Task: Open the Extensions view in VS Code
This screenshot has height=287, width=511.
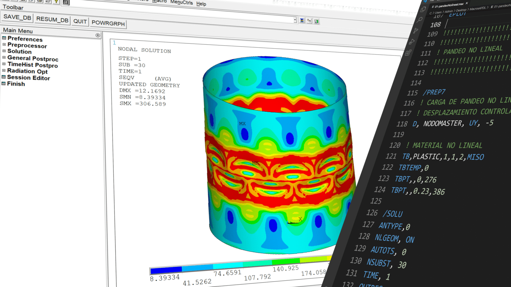Action: (408, 53)
